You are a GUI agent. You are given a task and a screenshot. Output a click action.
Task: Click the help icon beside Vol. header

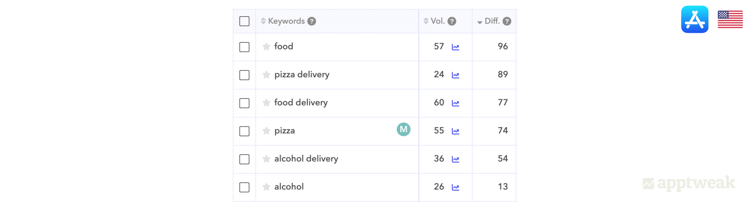[452, 21]
